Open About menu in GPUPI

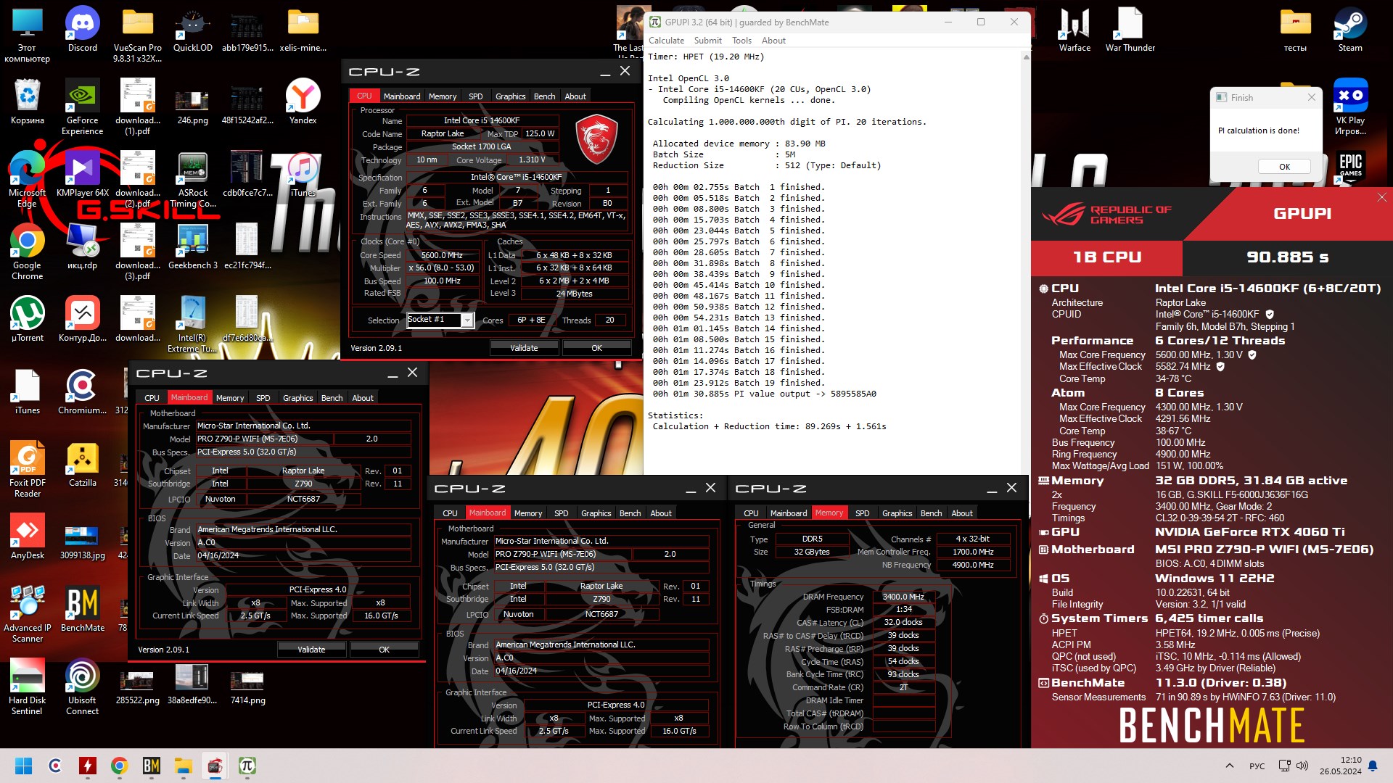[773, 41]
